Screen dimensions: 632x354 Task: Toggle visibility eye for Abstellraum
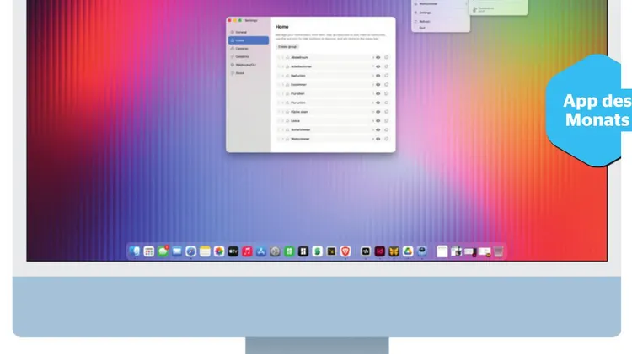(378, 57)
